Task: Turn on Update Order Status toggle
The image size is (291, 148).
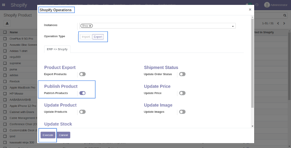Action: (182, 74)
